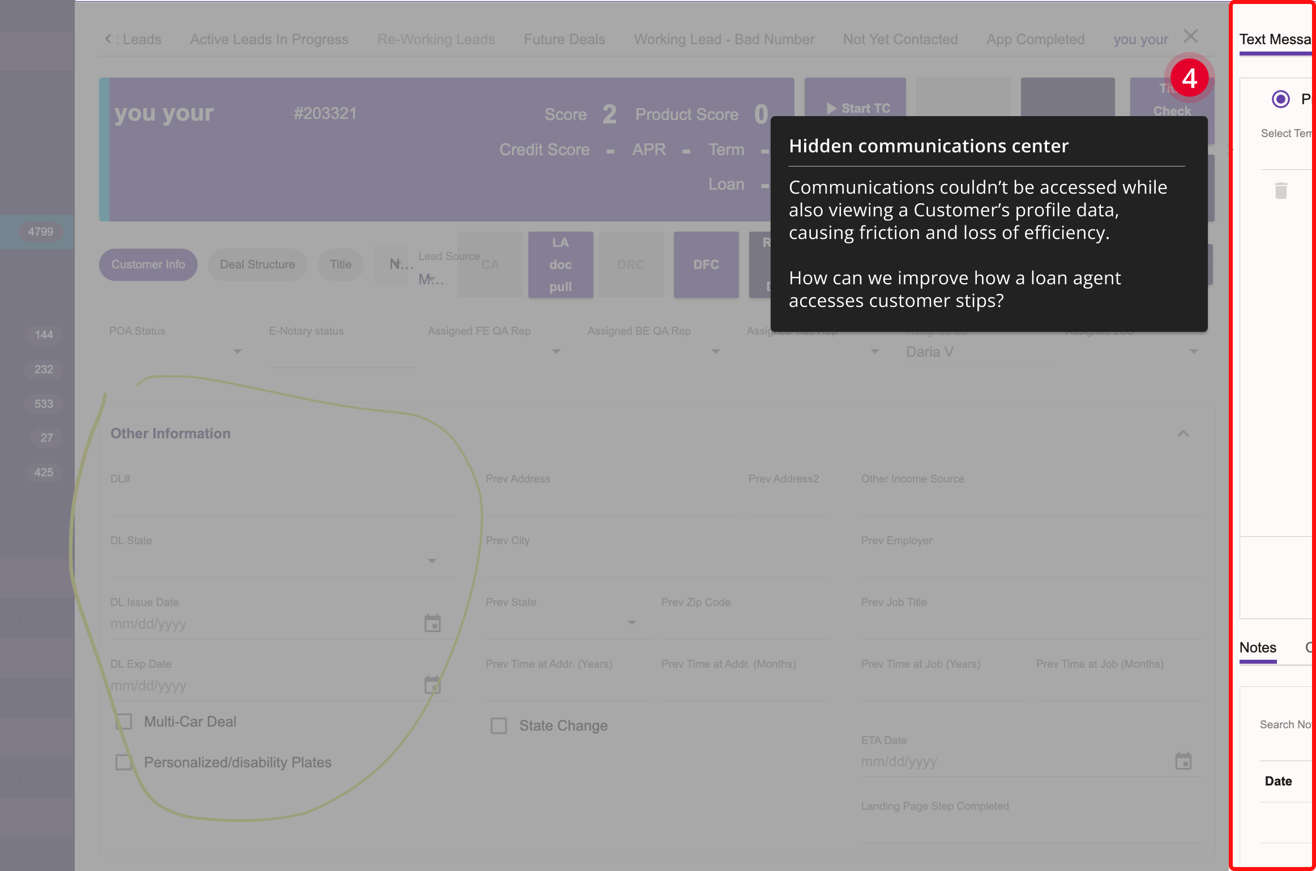
Task: Open Working Lead - Bad Number tab
Action: 724,39
